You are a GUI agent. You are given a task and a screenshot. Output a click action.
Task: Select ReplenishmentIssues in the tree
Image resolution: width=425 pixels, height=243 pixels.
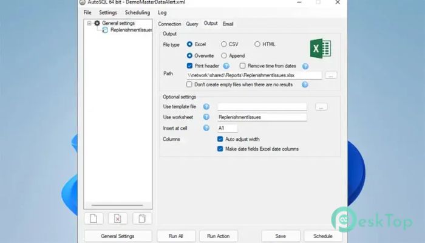pos(131,30)
